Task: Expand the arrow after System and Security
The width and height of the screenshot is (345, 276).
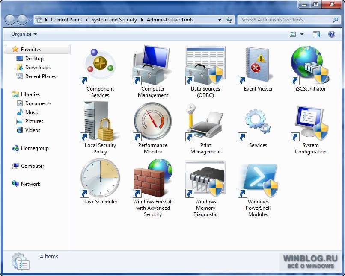Action: click(142, 20)
